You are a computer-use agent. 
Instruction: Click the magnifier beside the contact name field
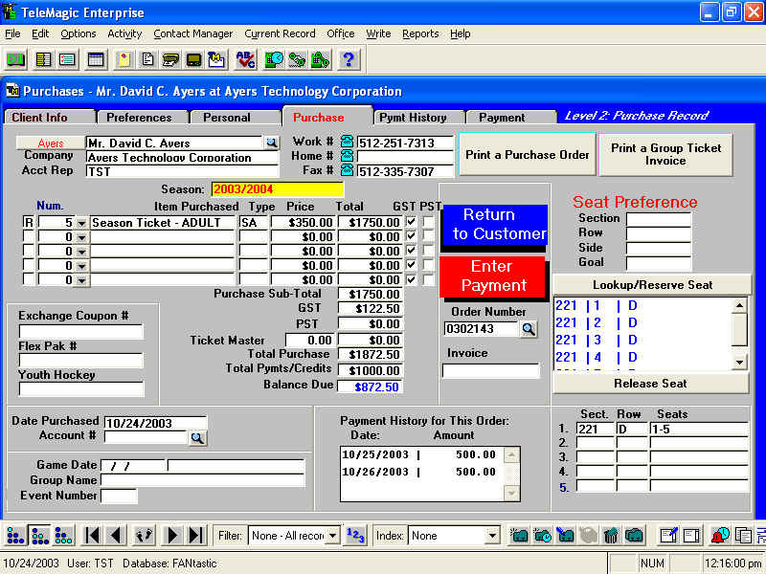[x=272, y=143]
